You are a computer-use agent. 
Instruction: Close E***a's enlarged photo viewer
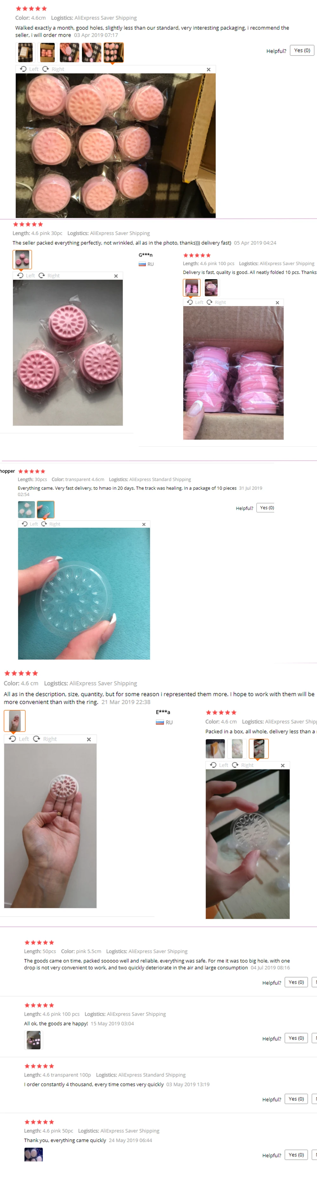pyautogui.click(x=283, y=765)
